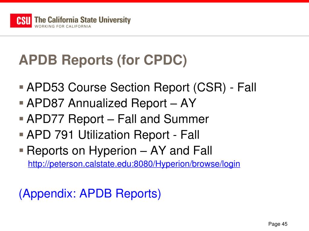Select the APDB Reports (for CPDC) title

point(103,60)
